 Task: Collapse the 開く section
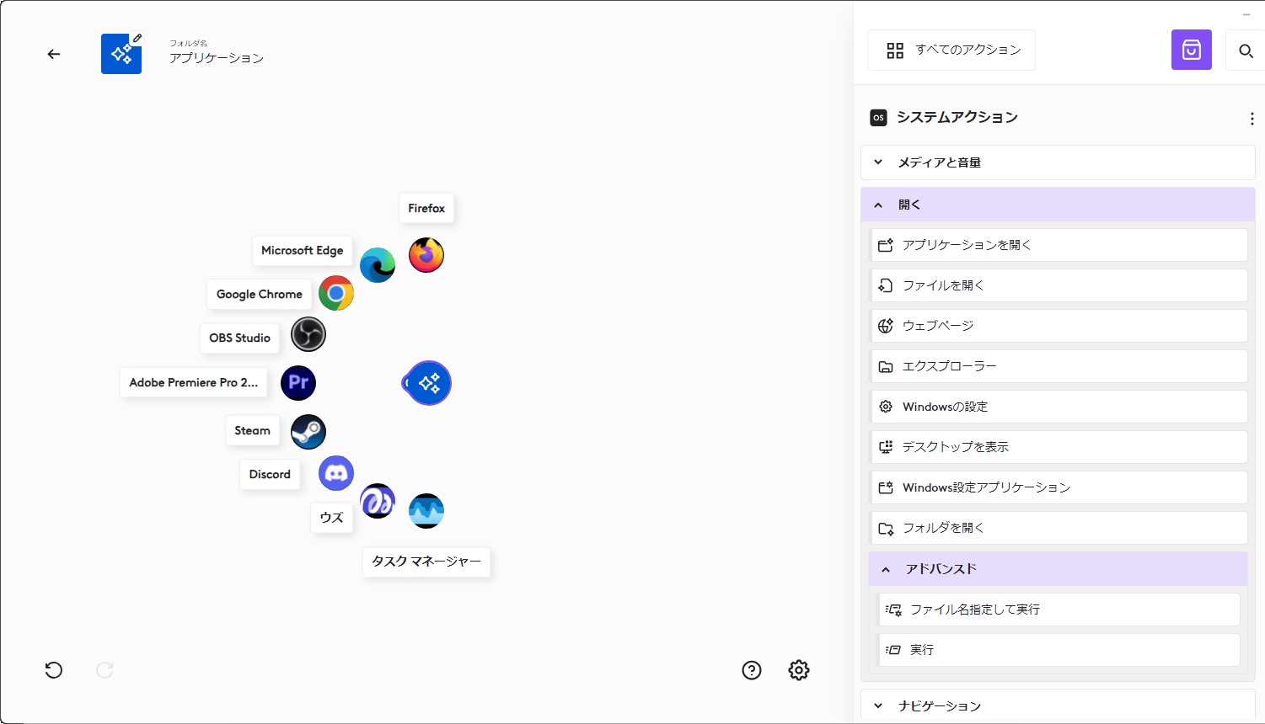pos(1058,205)
